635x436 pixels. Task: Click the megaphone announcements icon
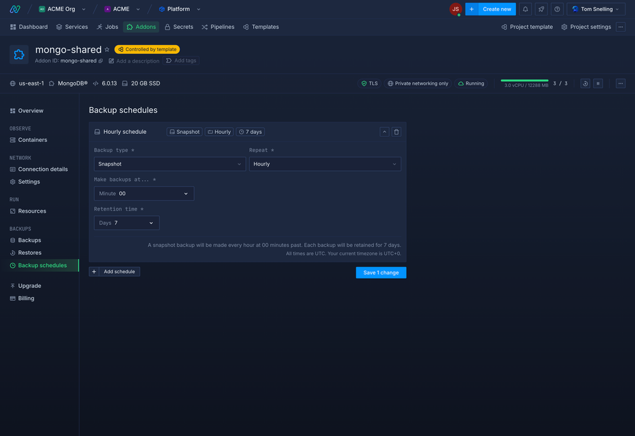541,9
